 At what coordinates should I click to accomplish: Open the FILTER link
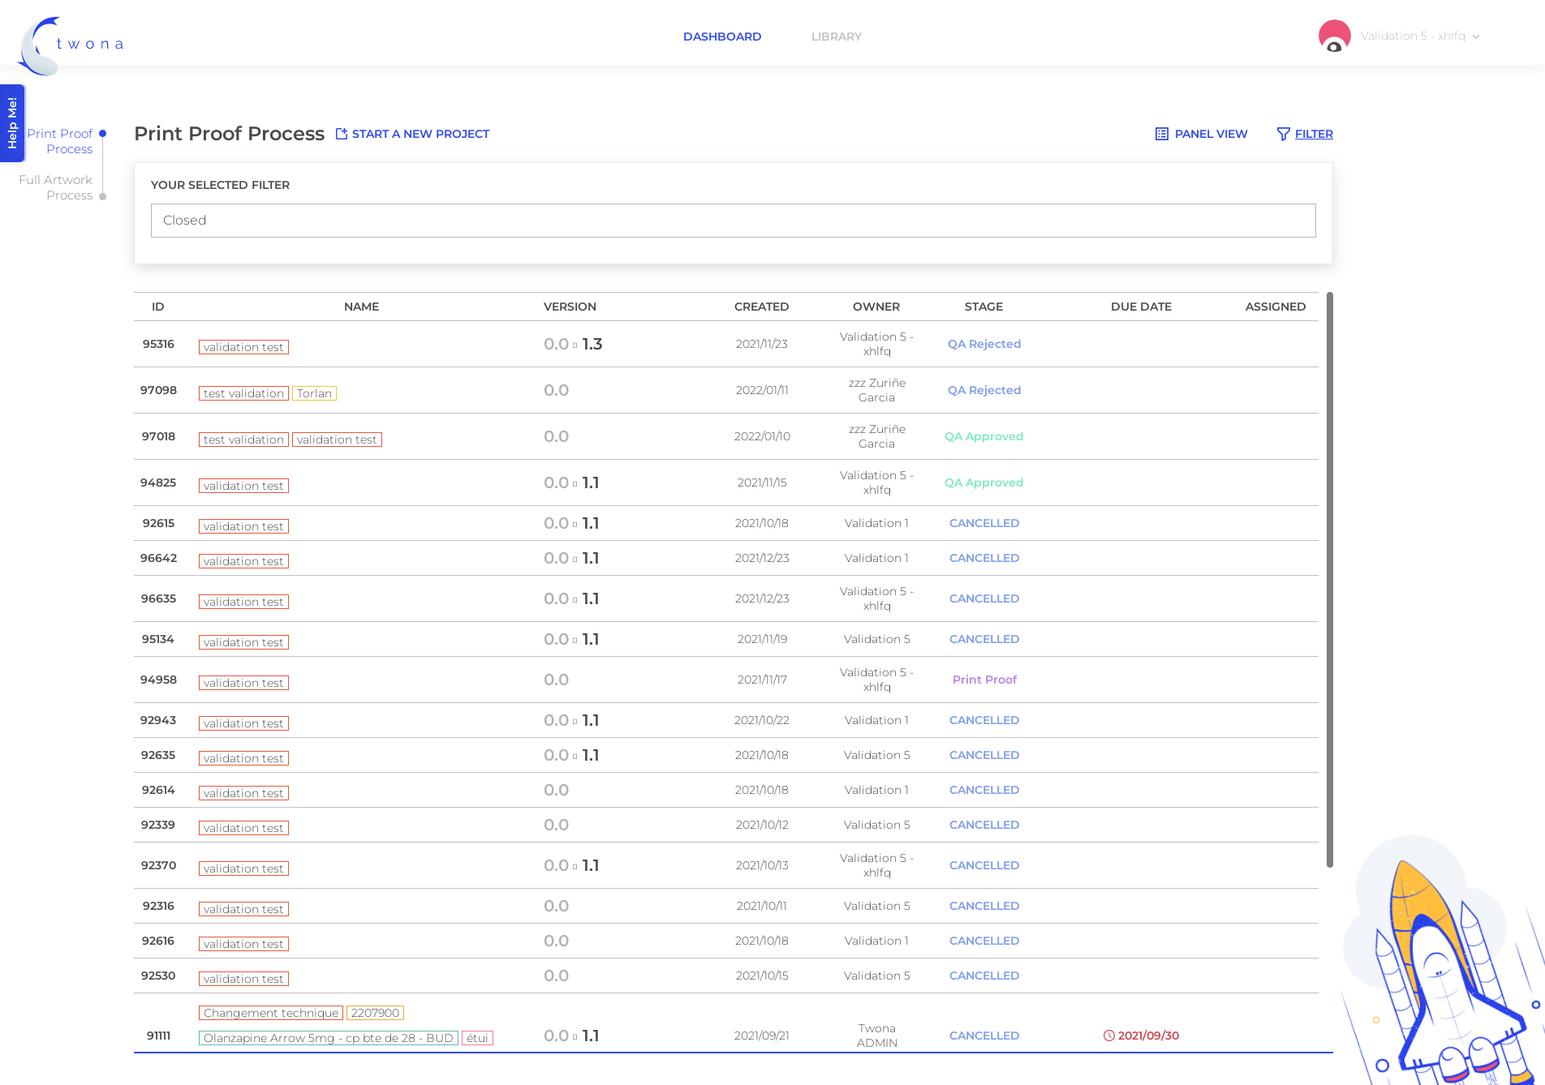[1314, 134]
